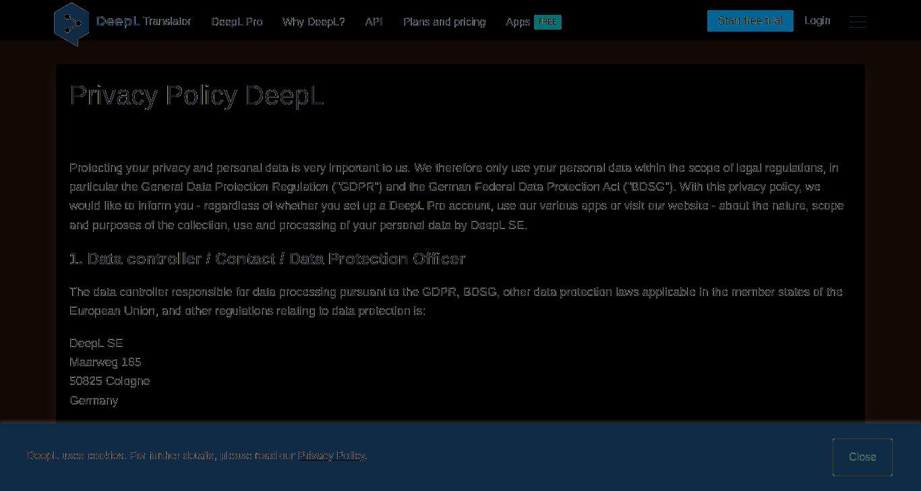Click the 'DeepL uses cookies' banner text

tap(197, 456)
